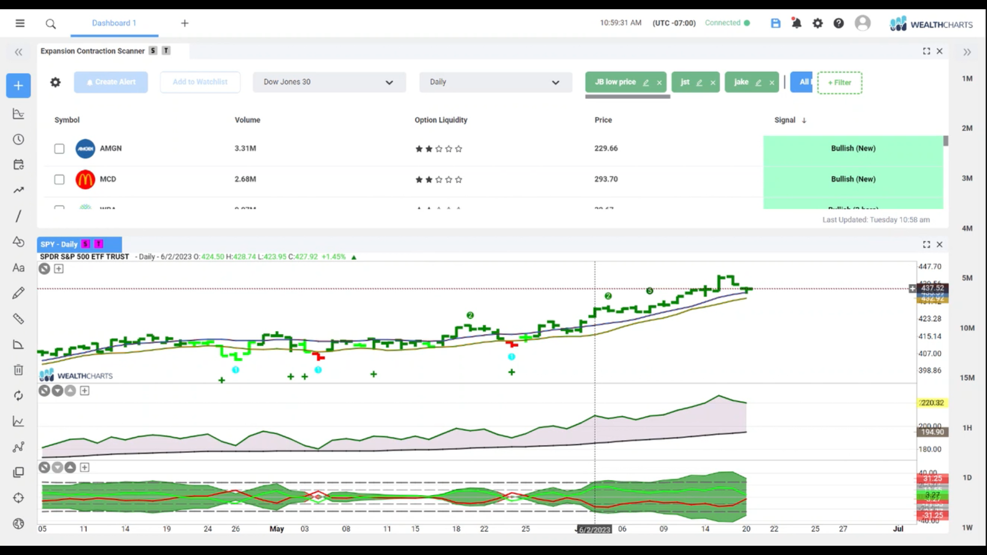987x555 pixels.
Task: Expand the right panel with double chevron
Action: (967, 52)
